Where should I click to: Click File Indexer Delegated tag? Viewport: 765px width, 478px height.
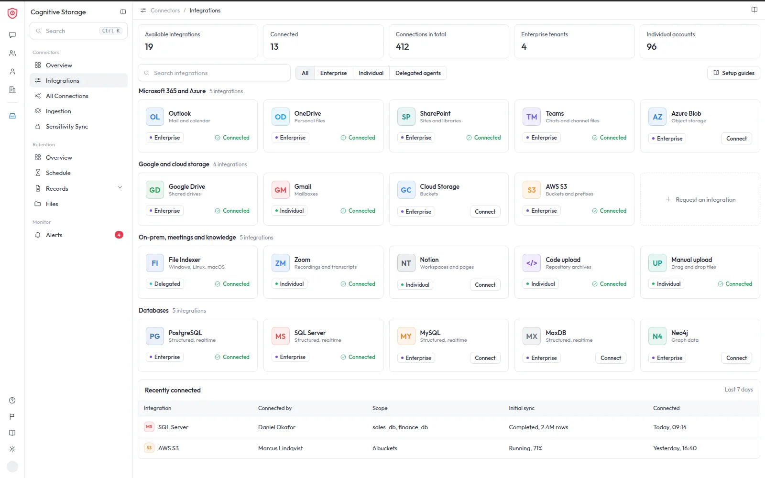[x=165, y=284]
